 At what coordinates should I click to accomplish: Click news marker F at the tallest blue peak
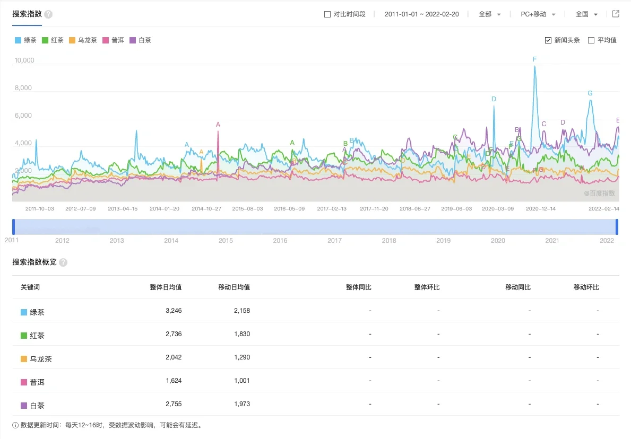534,59
